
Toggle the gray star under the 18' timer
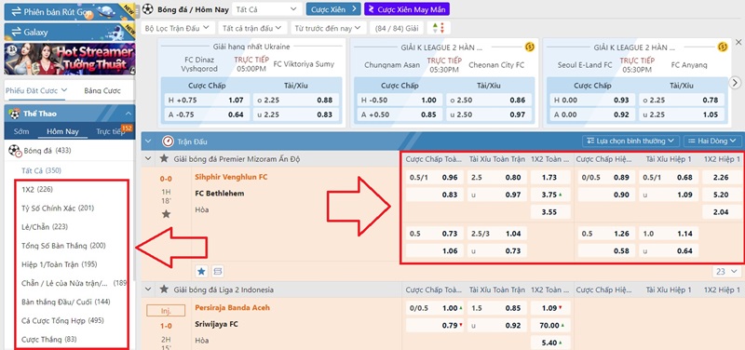(x=166, y=214)
